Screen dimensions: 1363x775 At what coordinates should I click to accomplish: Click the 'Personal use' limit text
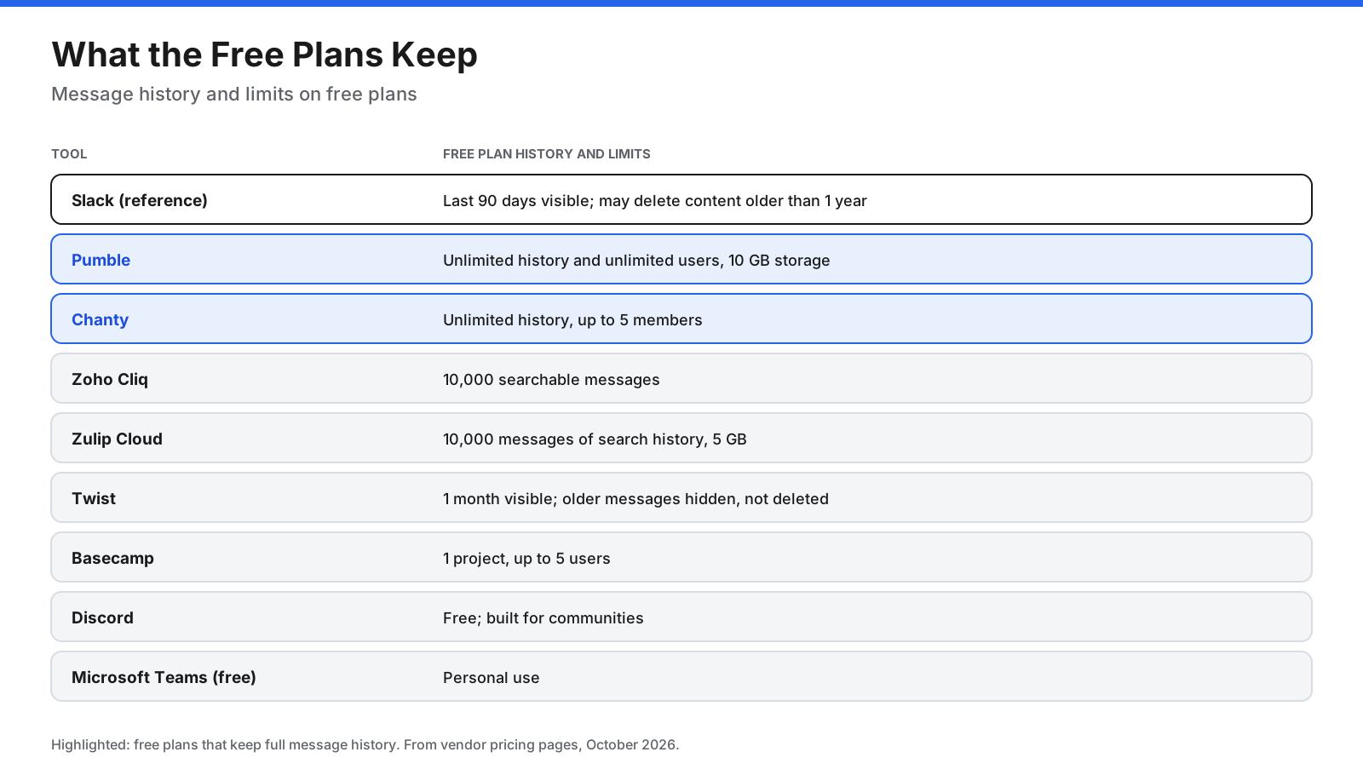pyautogui.click(x=492, y=678)
